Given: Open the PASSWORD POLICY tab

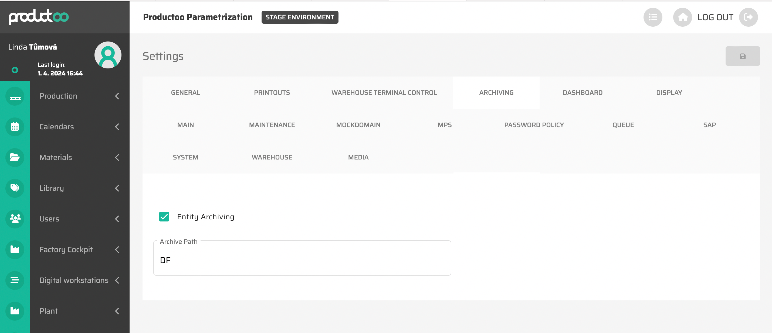Looking at the screenshot, I should click(534, 125).
